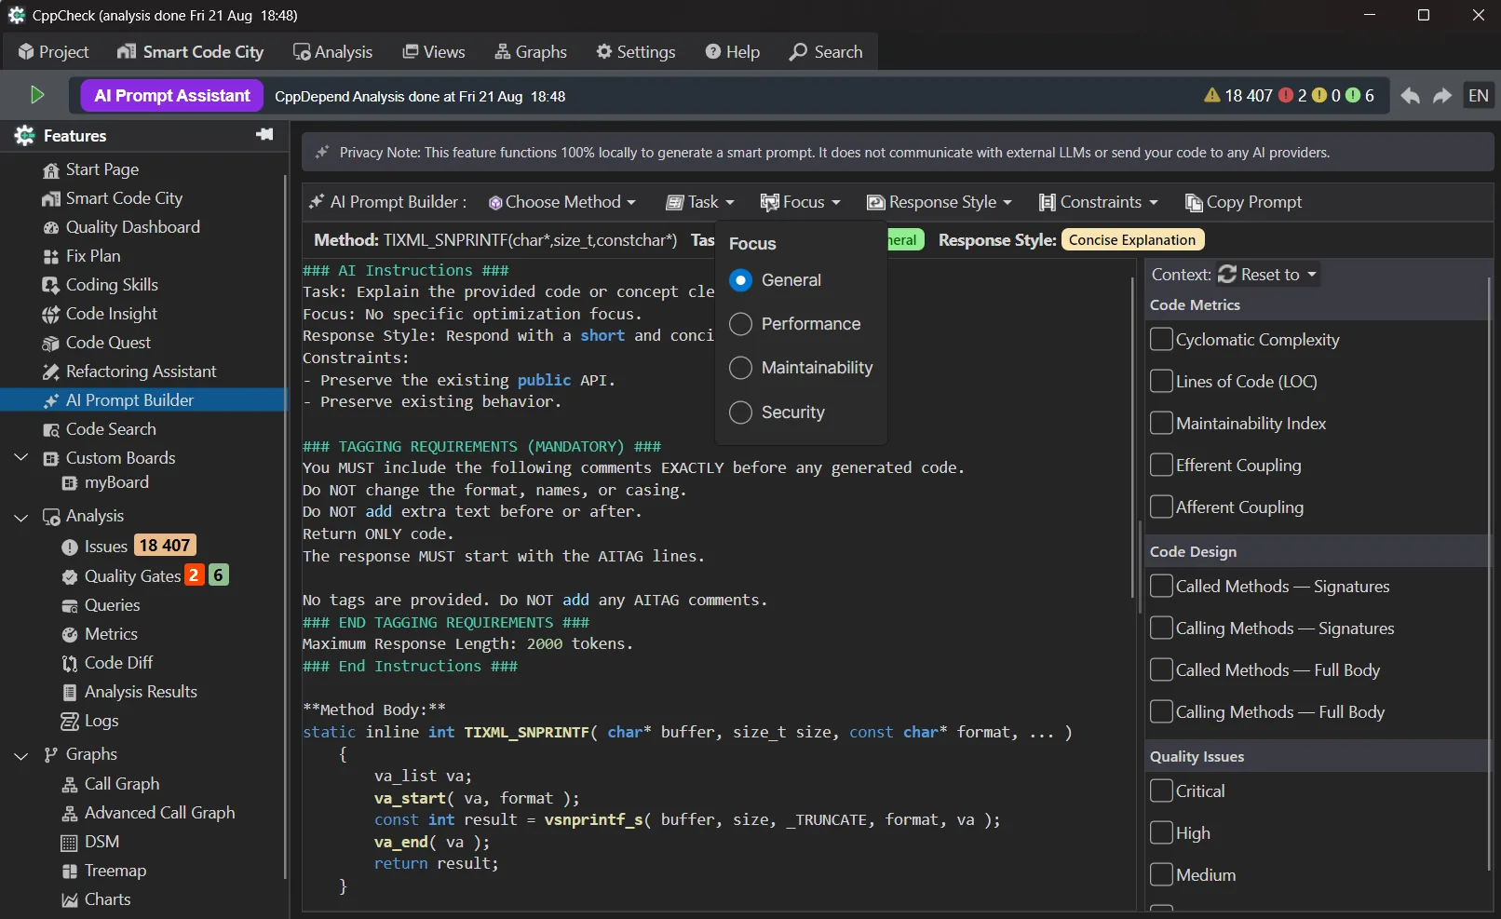The image size is (1501, 919).
Task: Open Code Diff
Action: 107,663
